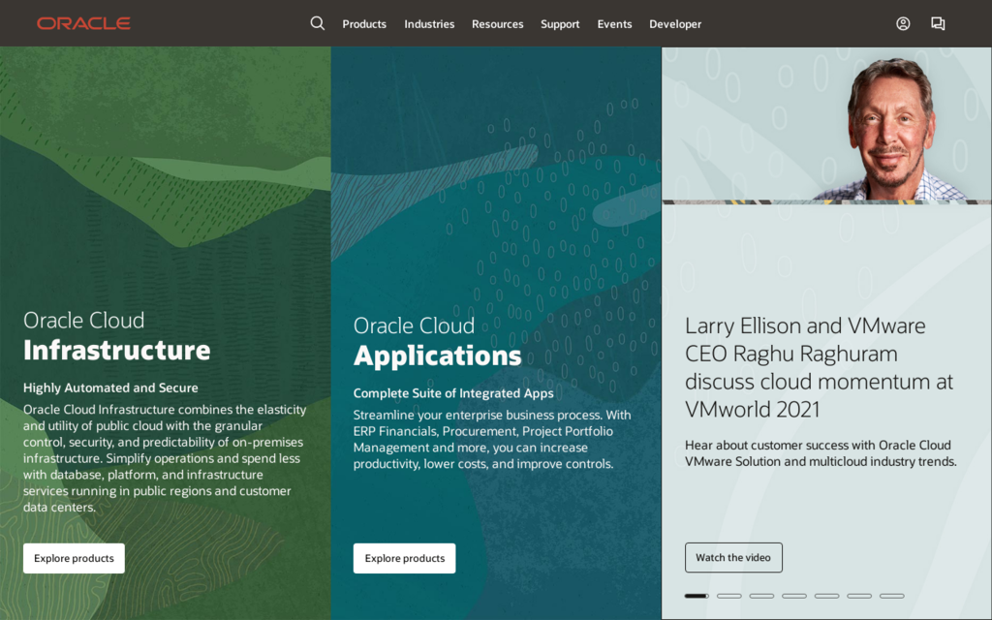992x620 pixels.
Task: Jump to the third carousel slide indicator
Action: [761, 596]
